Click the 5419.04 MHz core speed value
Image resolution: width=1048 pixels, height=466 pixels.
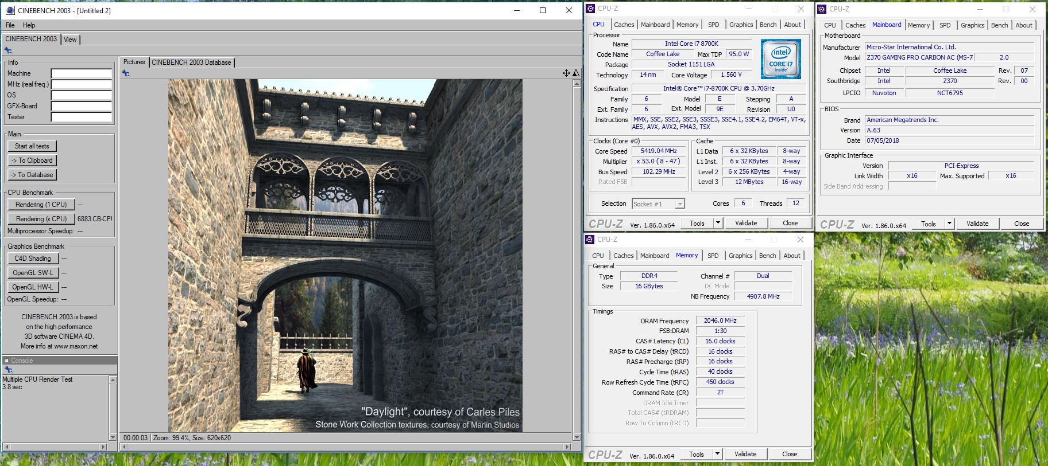click(x=659, y=151)
